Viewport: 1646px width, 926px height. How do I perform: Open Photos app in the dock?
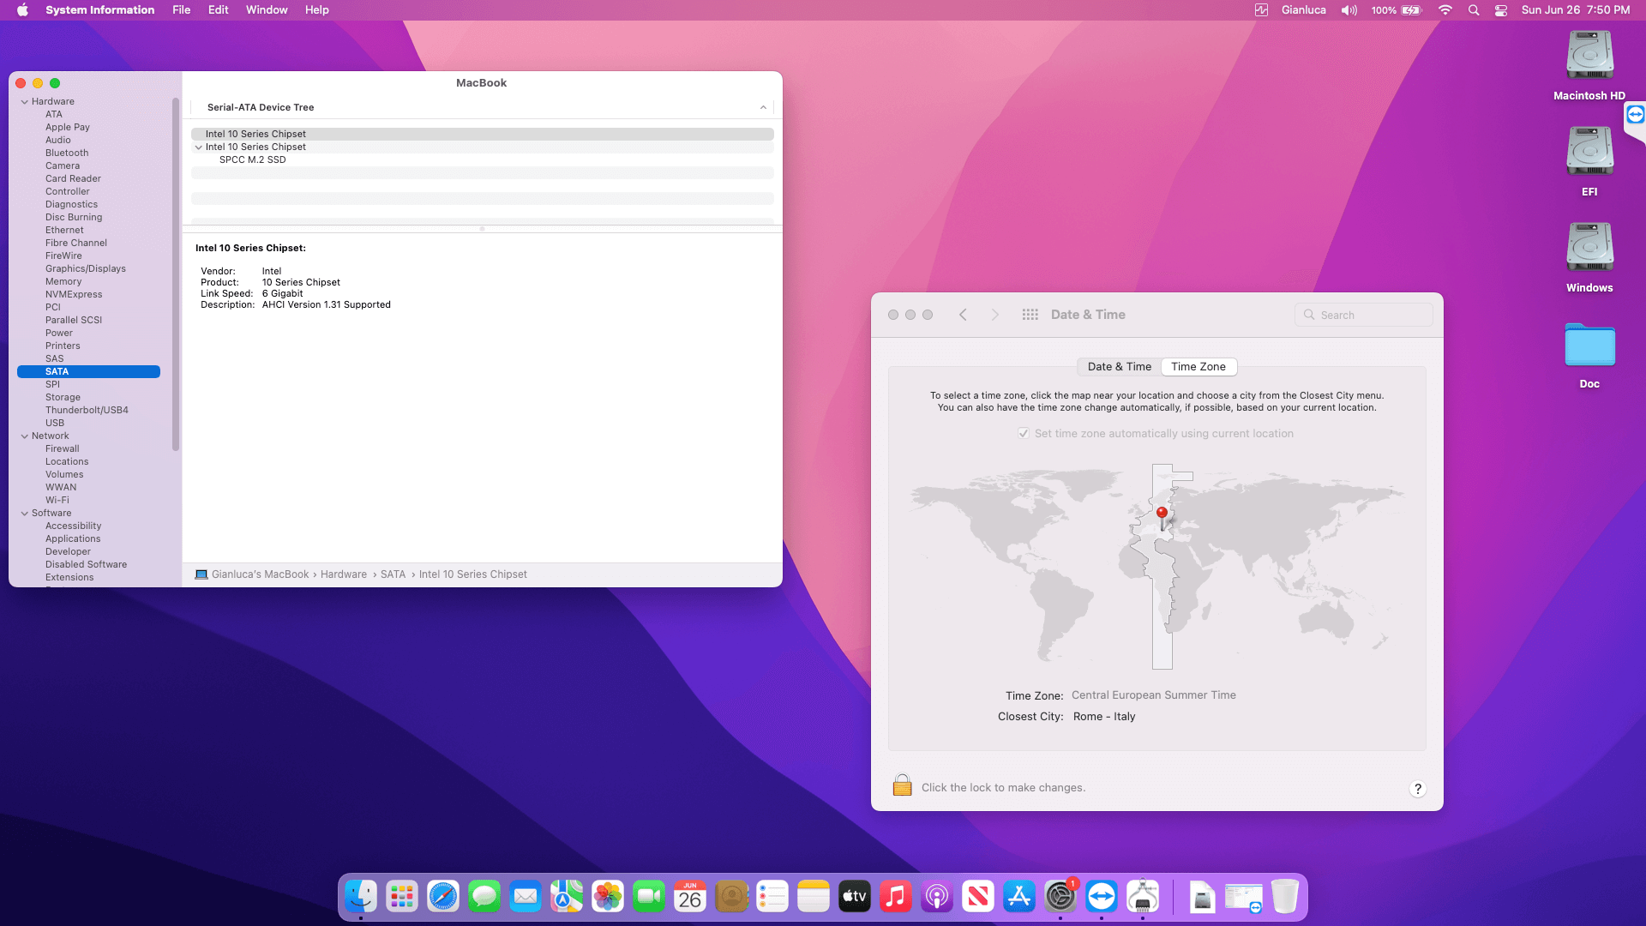608,897
